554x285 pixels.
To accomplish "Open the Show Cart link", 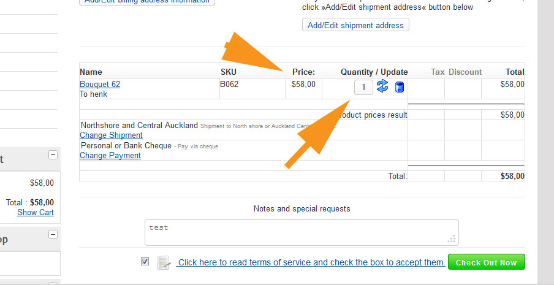I will point(36,212).
